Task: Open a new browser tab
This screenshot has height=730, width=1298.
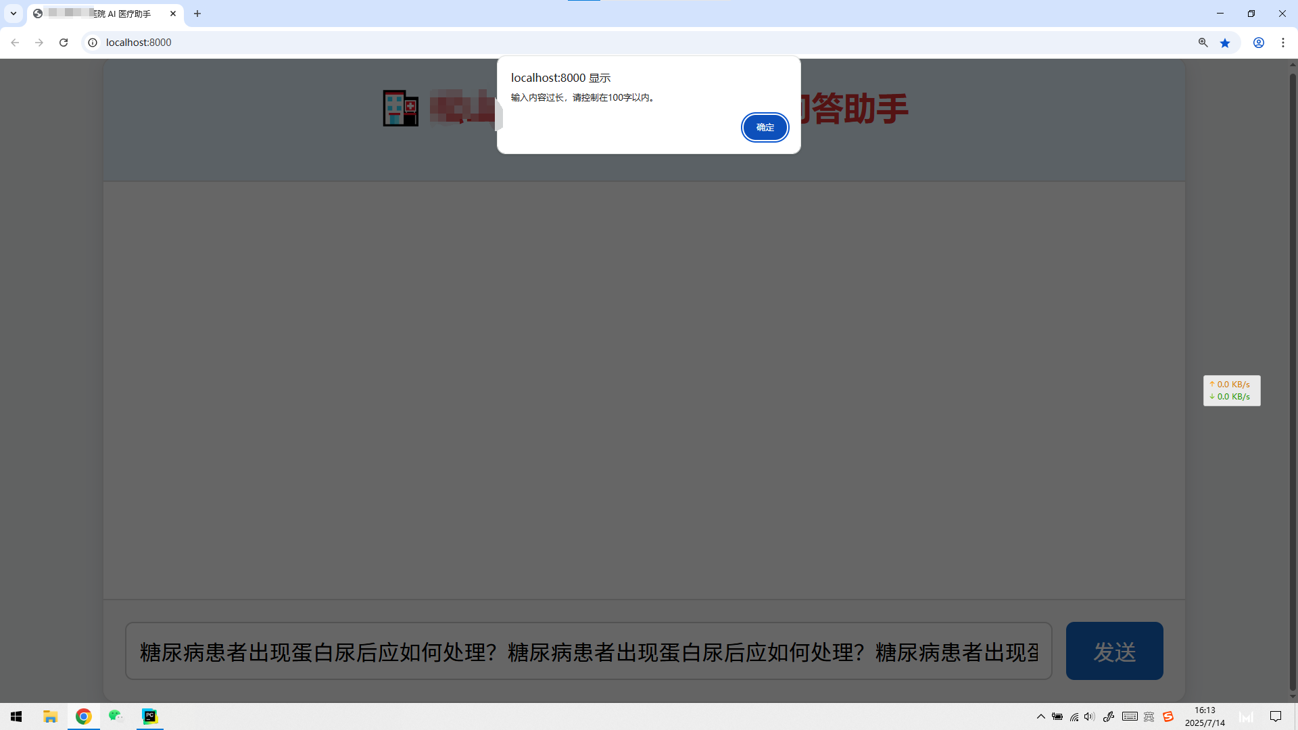Action: click(x=197, y=14)
